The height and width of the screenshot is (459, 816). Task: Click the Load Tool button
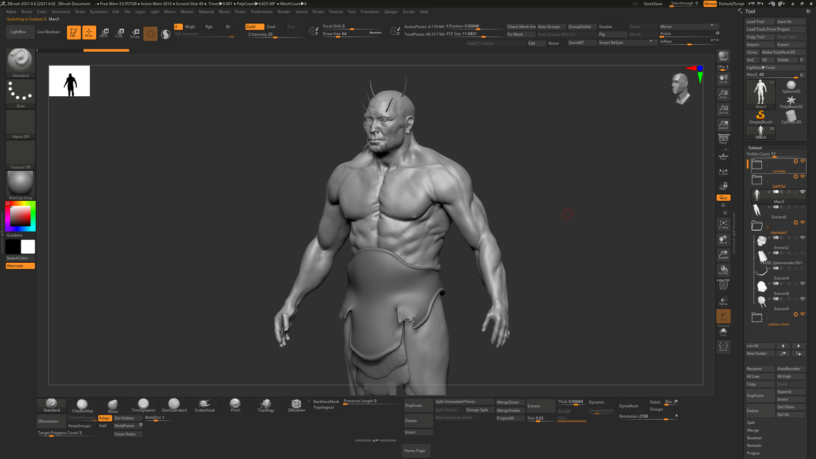761,22
